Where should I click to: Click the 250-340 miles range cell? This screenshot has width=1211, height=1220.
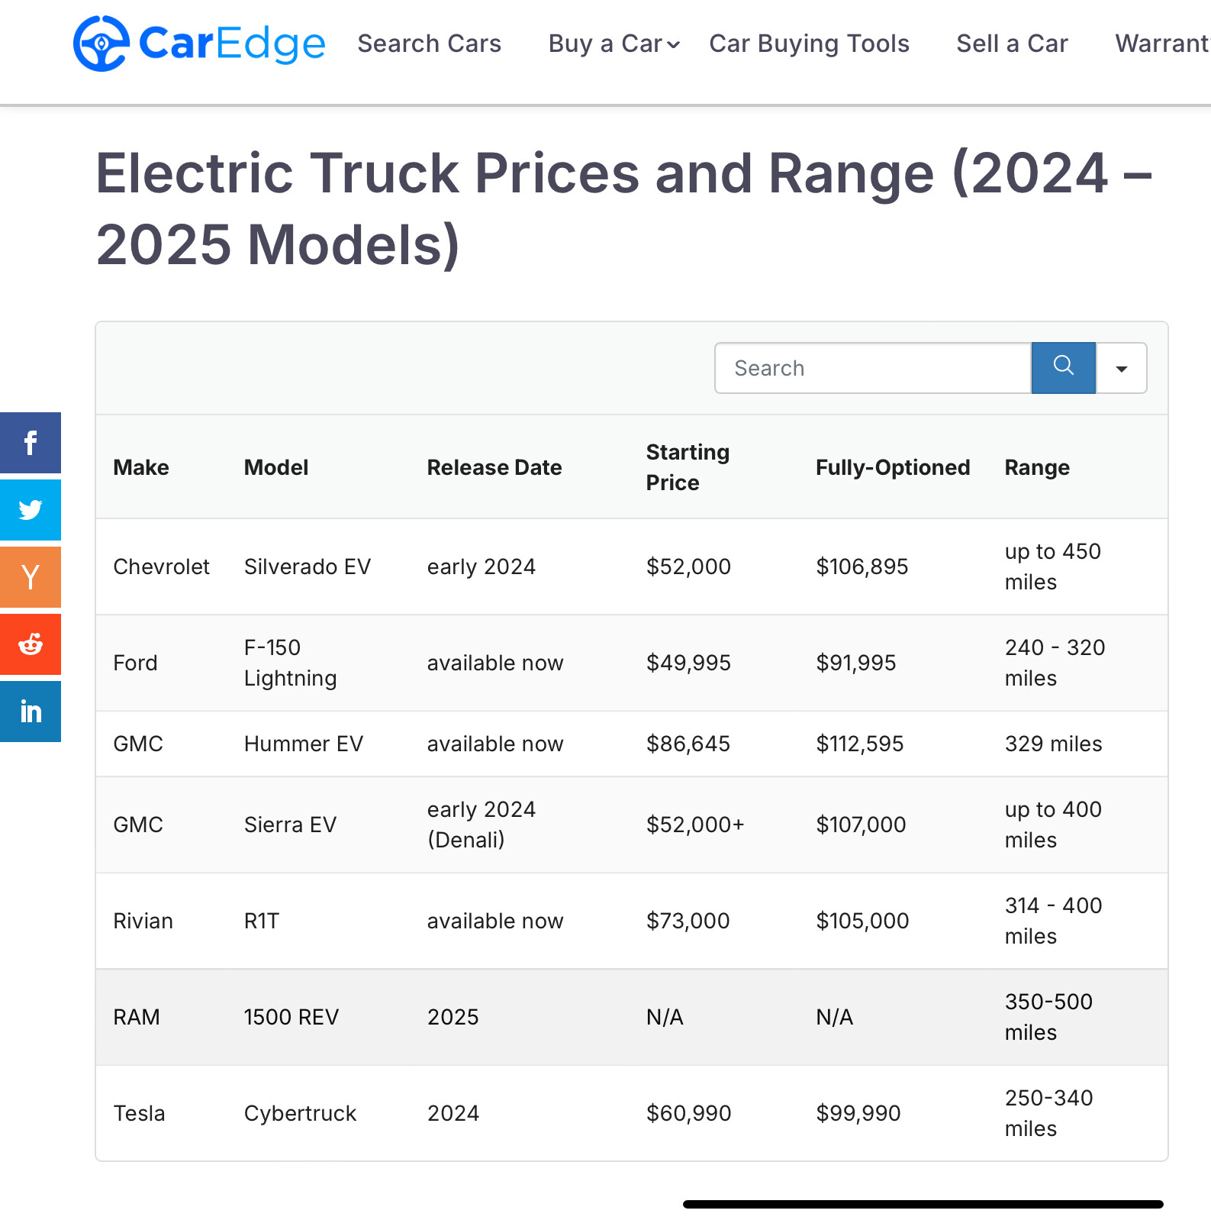[x=1048, y=1113]
